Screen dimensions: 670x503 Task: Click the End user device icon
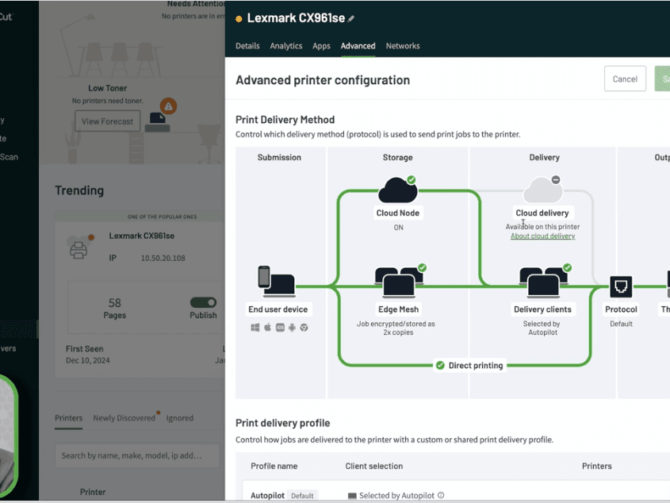point(277,281)
